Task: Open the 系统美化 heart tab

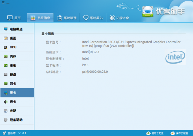Action: click(x=93, y=18)
